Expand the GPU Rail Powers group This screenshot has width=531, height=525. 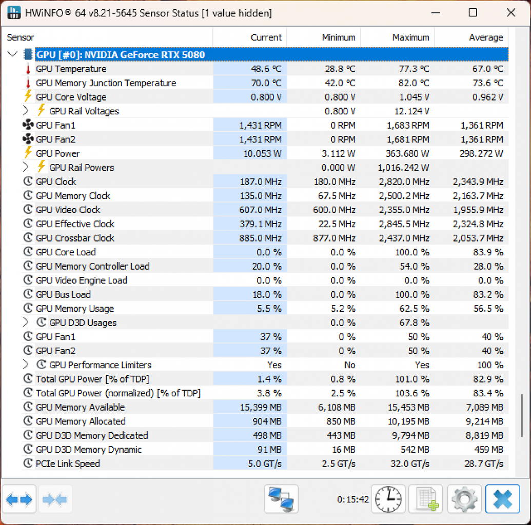pyautogui.click(x=26, y=167)
